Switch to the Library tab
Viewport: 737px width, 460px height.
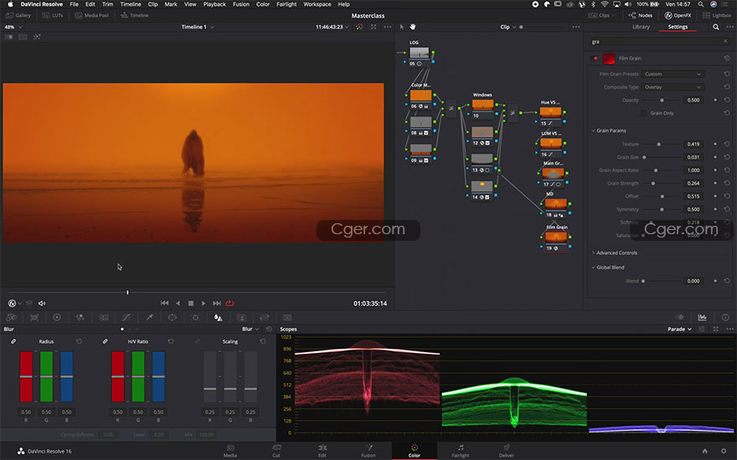click(x=641, y=27)
